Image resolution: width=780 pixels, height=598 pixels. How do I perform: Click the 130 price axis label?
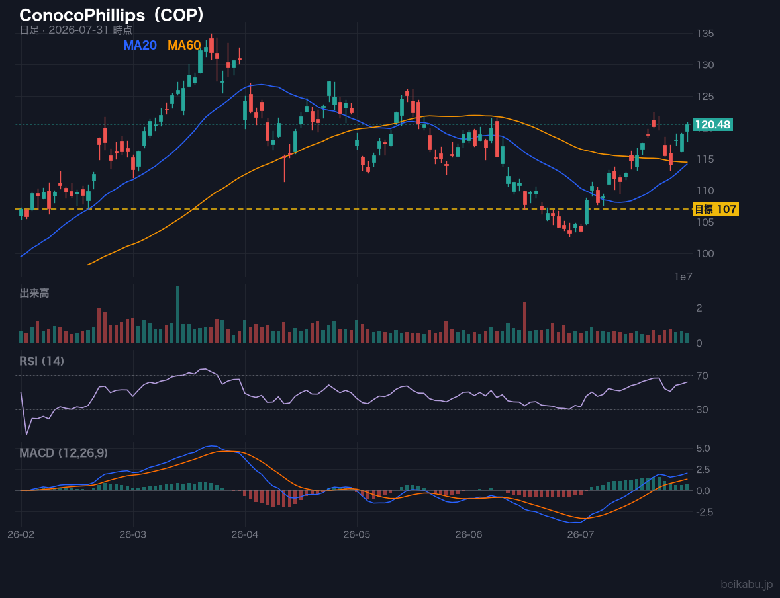click(x=705, y=65)
